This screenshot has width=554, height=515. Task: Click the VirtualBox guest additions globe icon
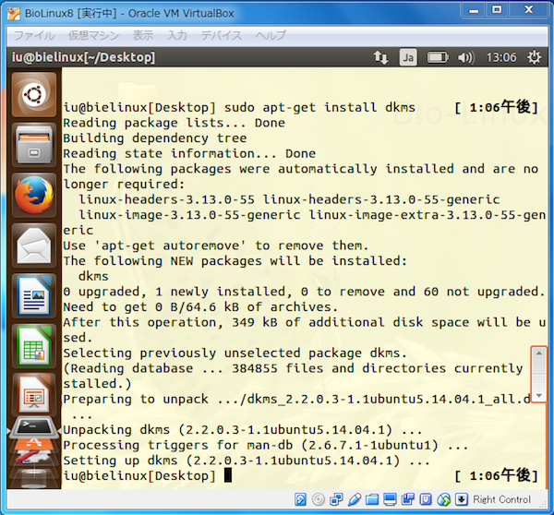click(444, 499)
